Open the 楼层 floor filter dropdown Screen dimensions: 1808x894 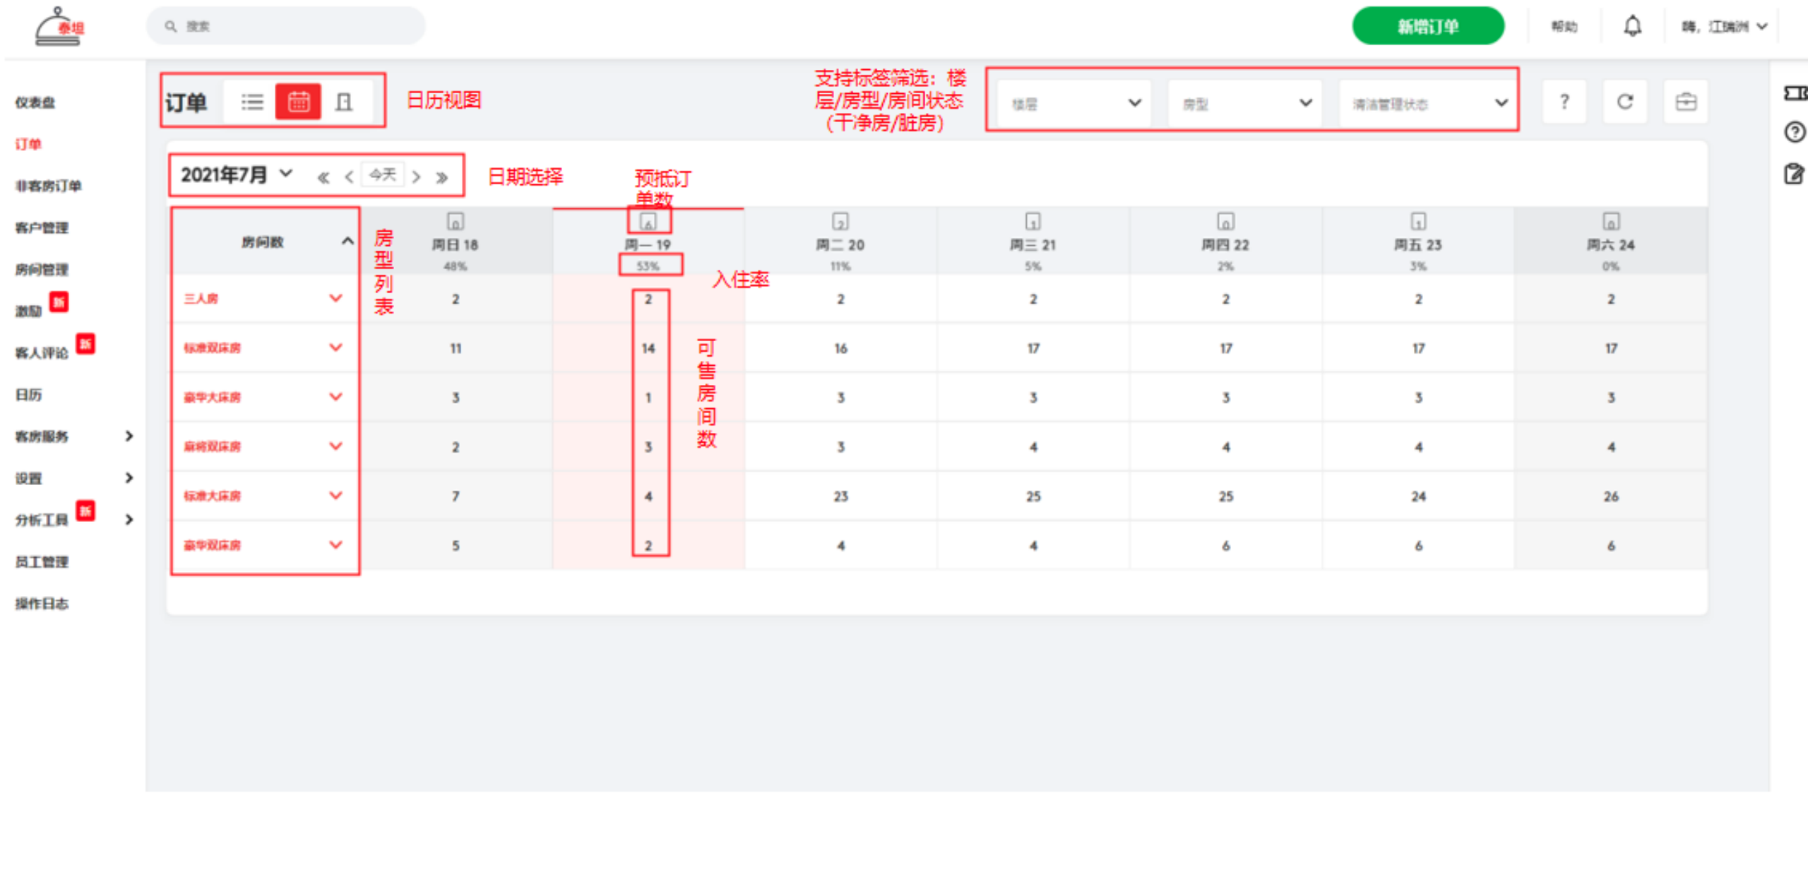coord(1074,104)
